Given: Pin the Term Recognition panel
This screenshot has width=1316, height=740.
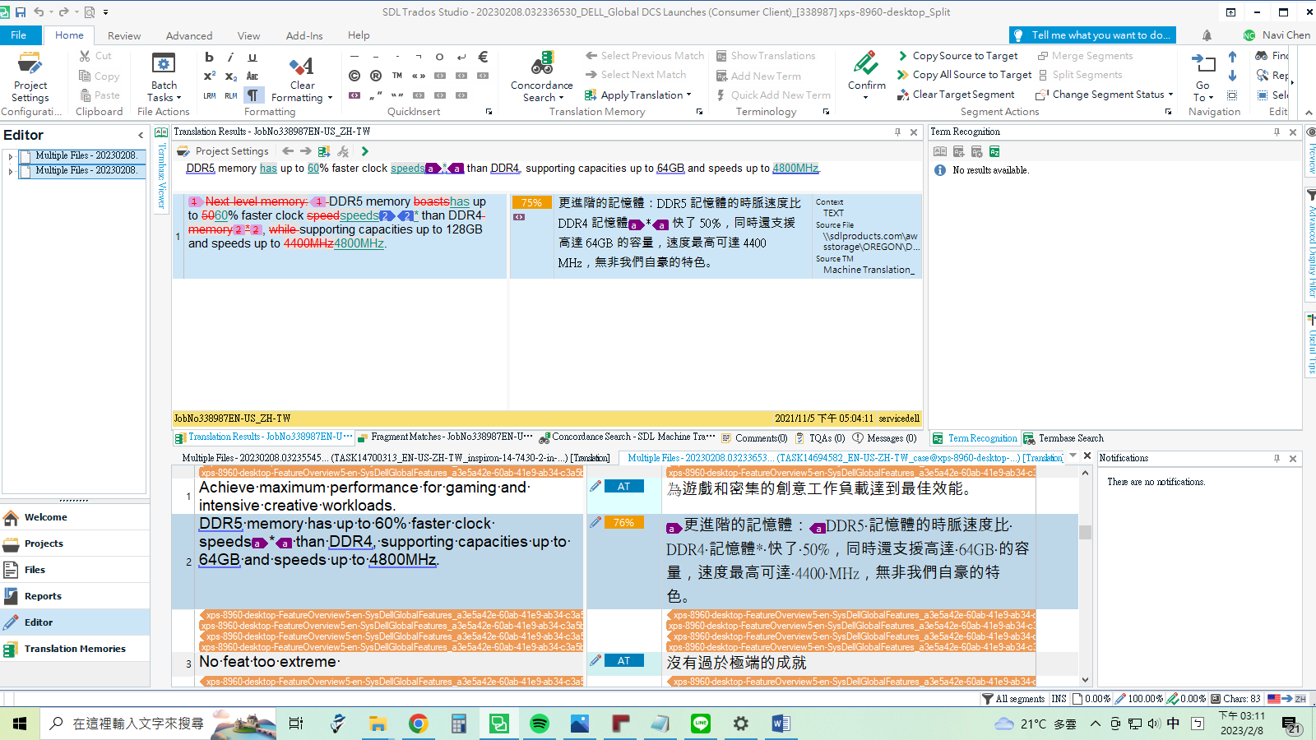Looking at the screenshot, I should coord(1277,132).
